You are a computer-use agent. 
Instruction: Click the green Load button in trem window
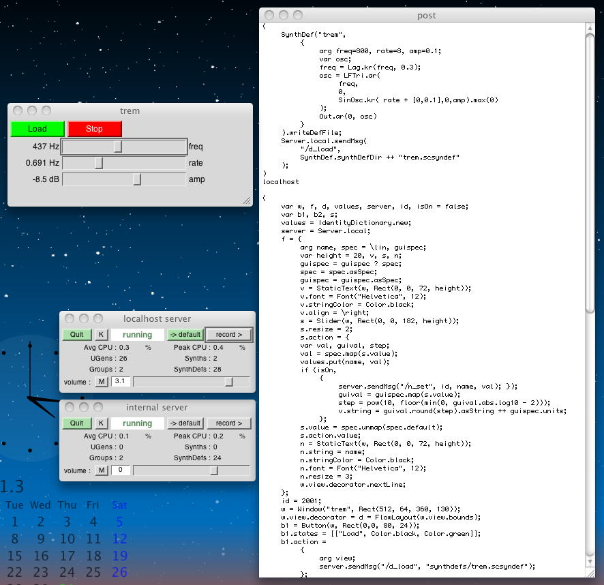[37, 129]
